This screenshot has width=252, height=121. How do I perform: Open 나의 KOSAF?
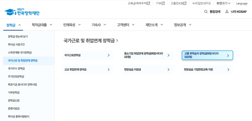coord(238,12)
